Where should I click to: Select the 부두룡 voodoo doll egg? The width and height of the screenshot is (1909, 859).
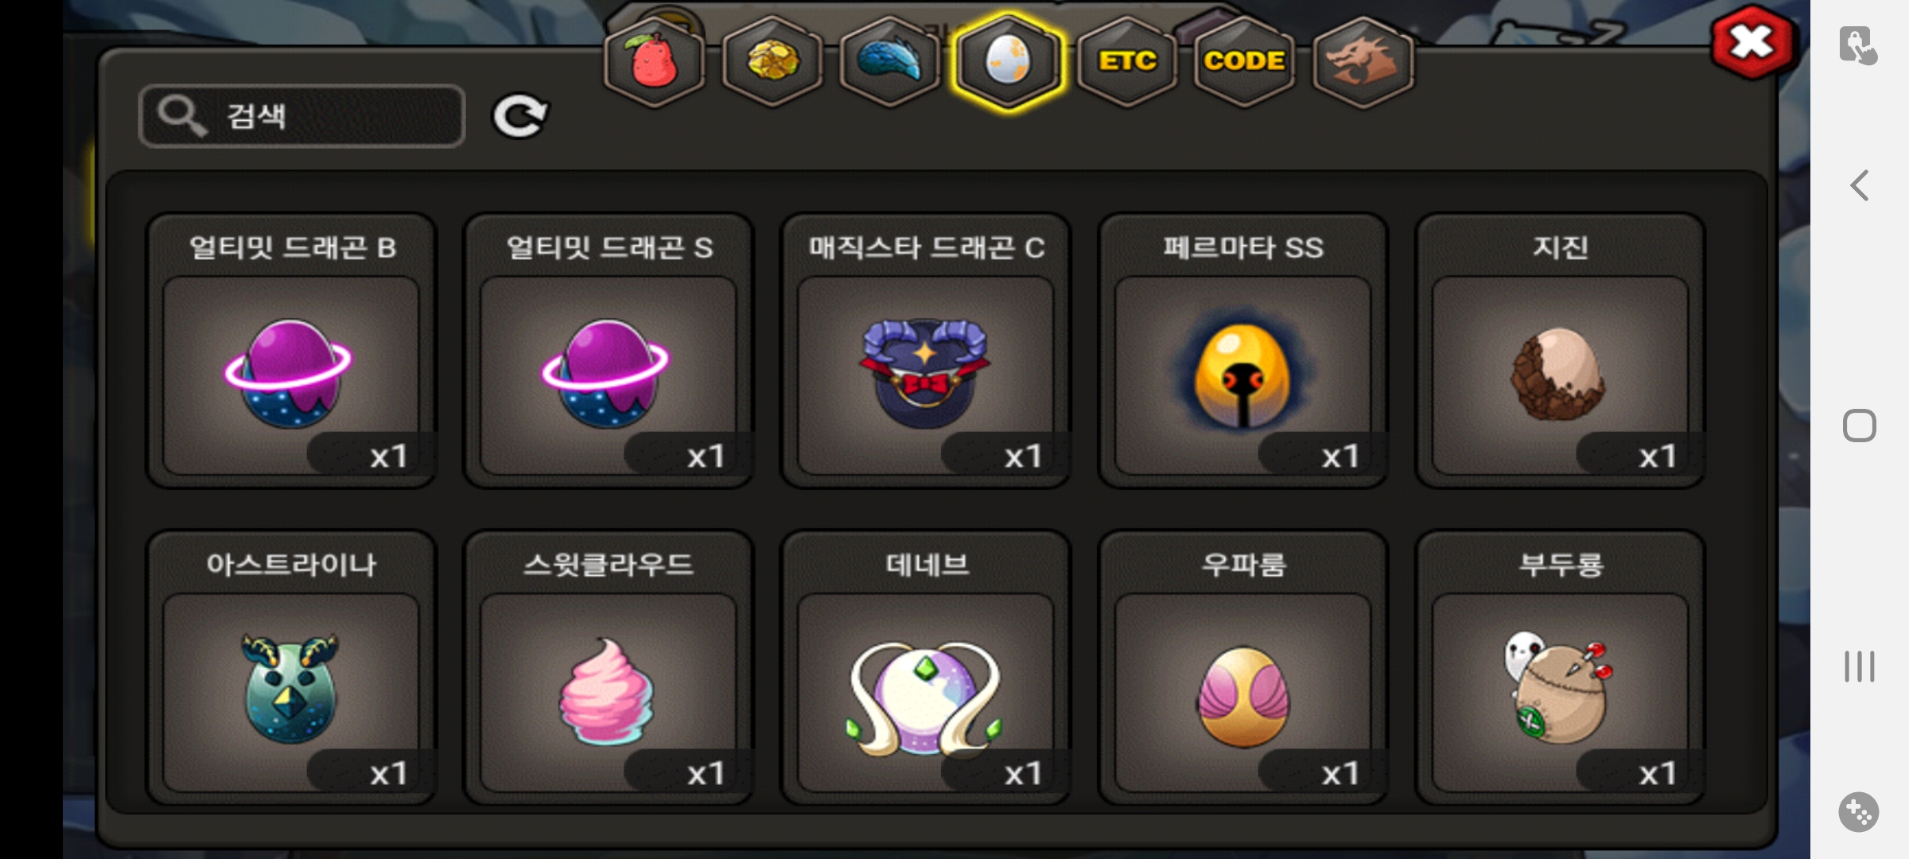1561,668
